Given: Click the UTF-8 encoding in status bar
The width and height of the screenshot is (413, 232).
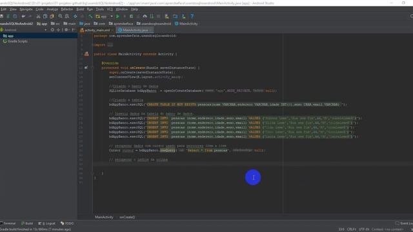Looking at the screenshot, I should click(364, 229).
